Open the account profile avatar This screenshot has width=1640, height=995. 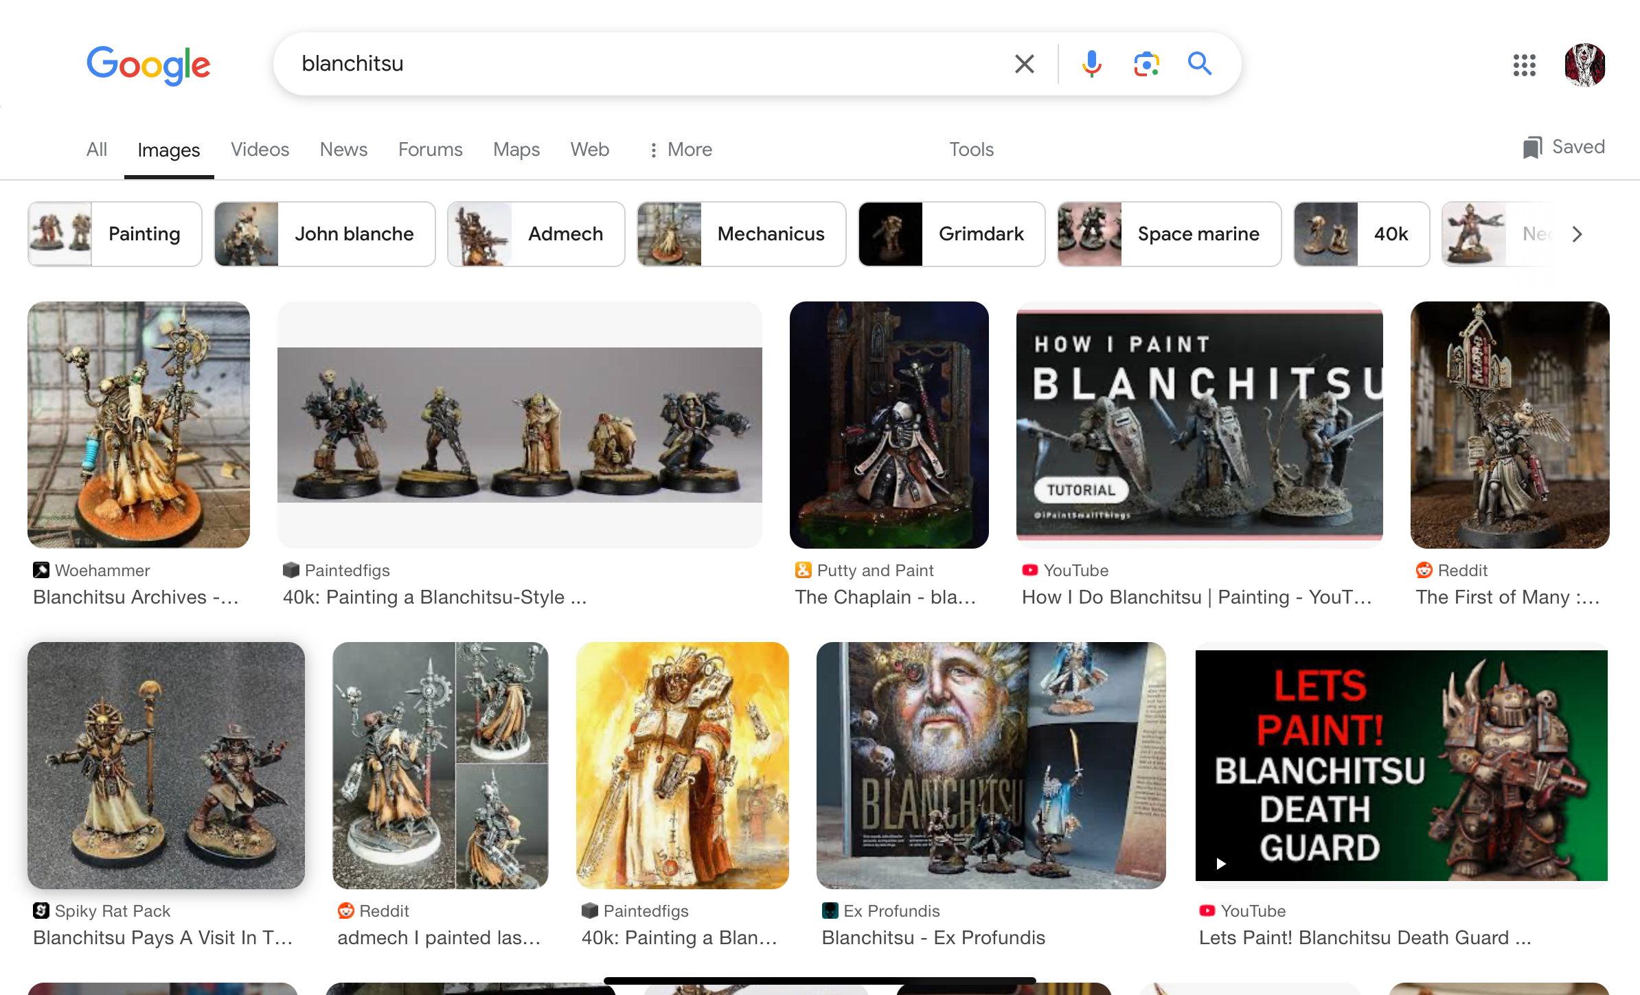click(1584, 65)
